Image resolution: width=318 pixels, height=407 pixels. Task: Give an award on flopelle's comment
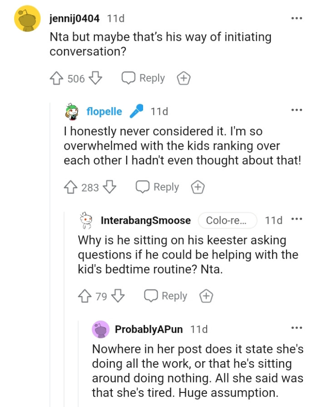198,186
